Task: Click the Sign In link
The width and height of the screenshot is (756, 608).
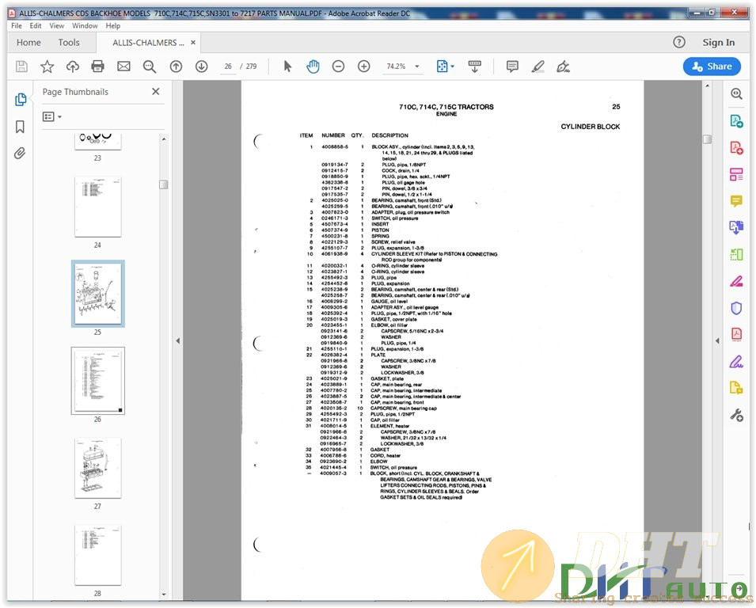Action: (x=718, y=43)
